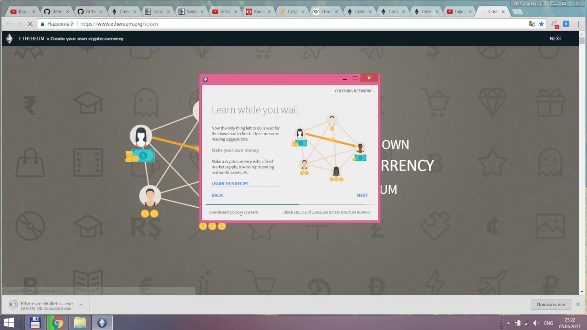Switch to the GitH tab
This screenshot has height=330, width=587.
[90, 11]
